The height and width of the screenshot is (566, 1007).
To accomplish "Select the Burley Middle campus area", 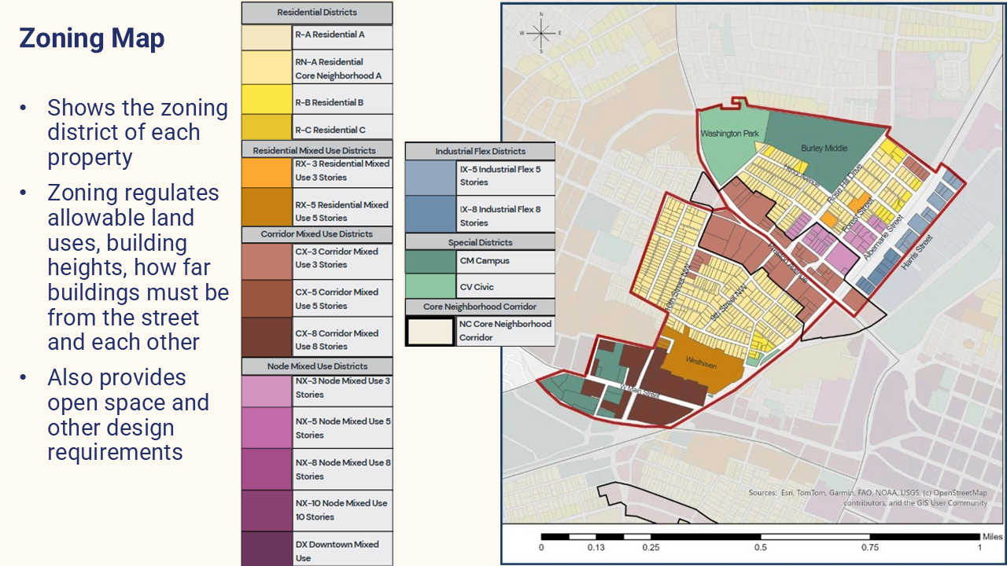I will click(x=823, y=148).
